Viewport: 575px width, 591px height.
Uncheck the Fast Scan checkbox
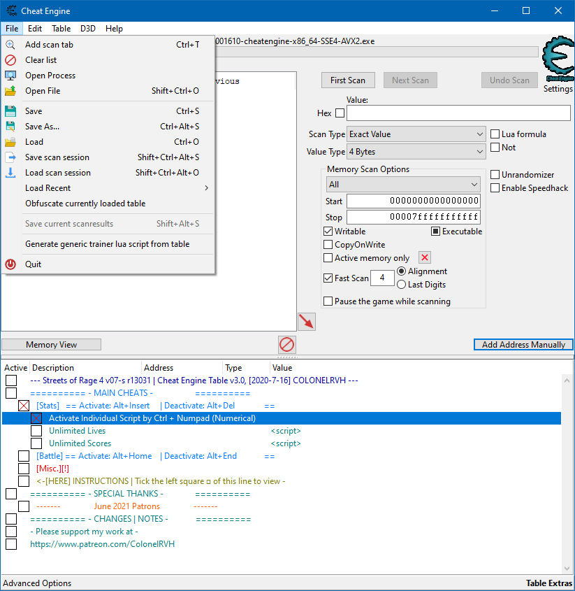click(x=328, y=278)
